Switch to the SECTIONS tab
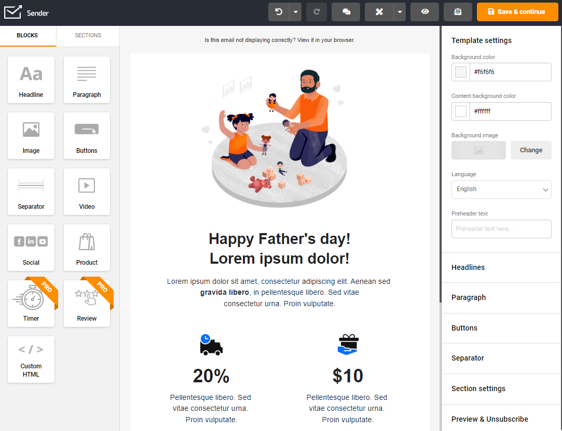This screenshot has height=431, width=562. tap(87, 35)
